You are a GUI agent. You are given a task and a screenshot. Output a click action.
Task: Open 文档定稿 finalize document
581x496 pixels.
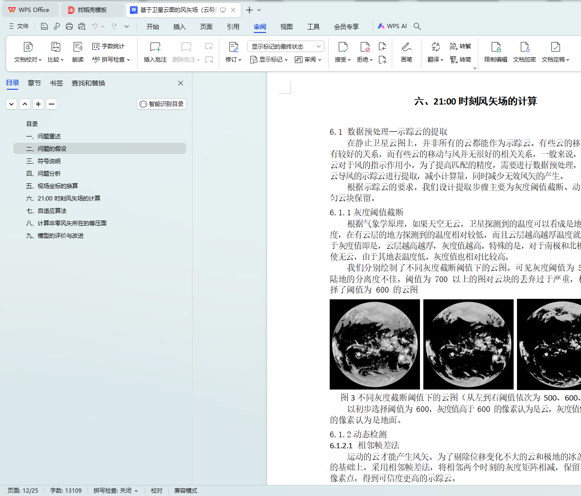tap(555, 53)
